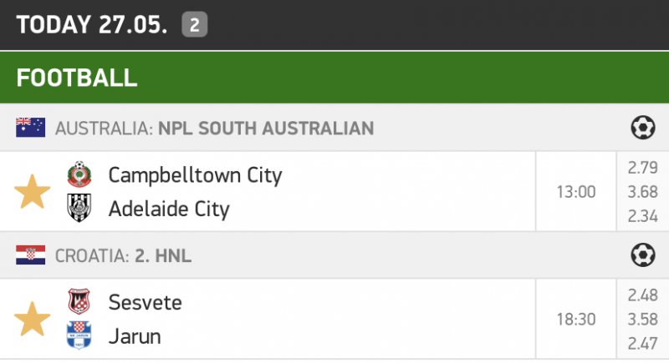
Task: Click the match count badge showing 2
Action: click(x=194, y=25)
